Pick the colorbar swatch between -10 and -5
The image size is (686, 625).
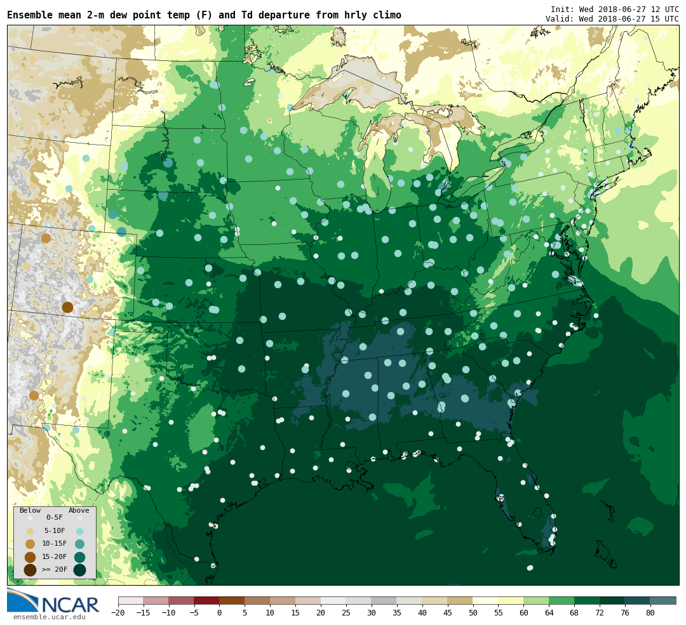coord(182,600)
